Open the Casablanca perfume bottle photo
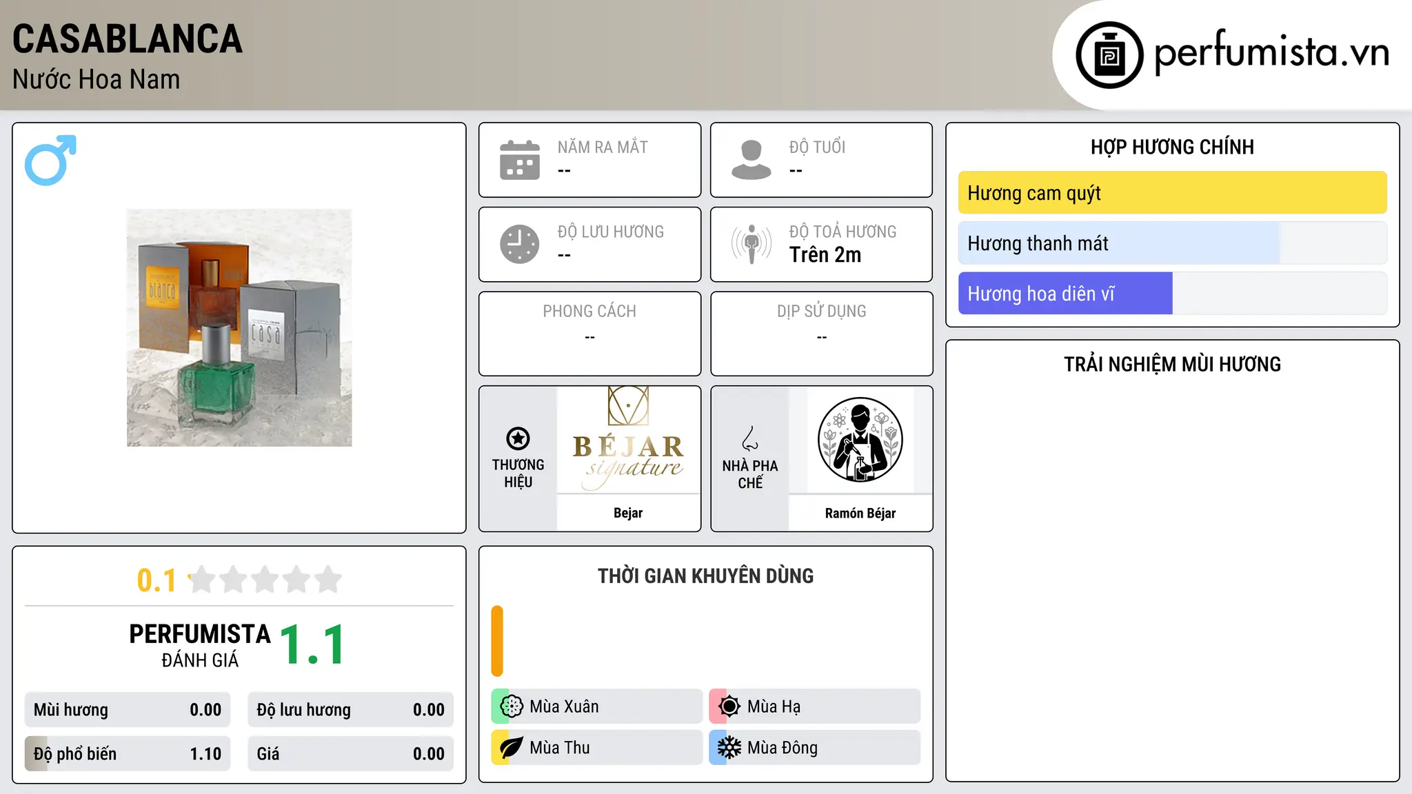1412x794 pixels. pyautogui.click(x=239, y=327)
